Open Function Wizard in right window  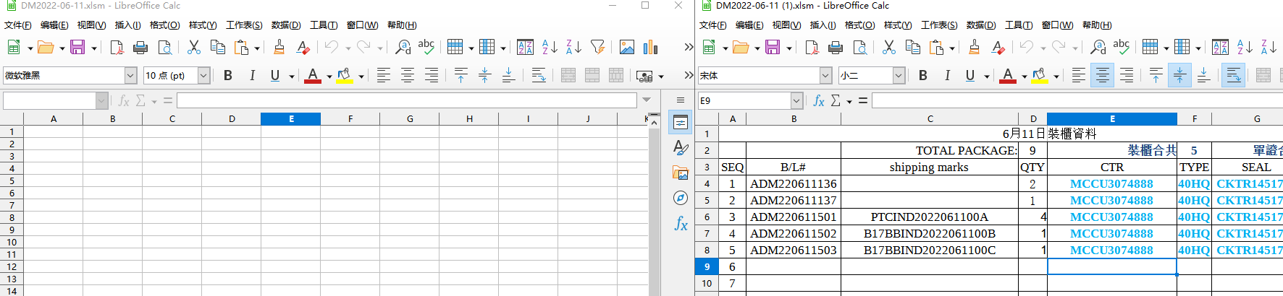[819, 101]
